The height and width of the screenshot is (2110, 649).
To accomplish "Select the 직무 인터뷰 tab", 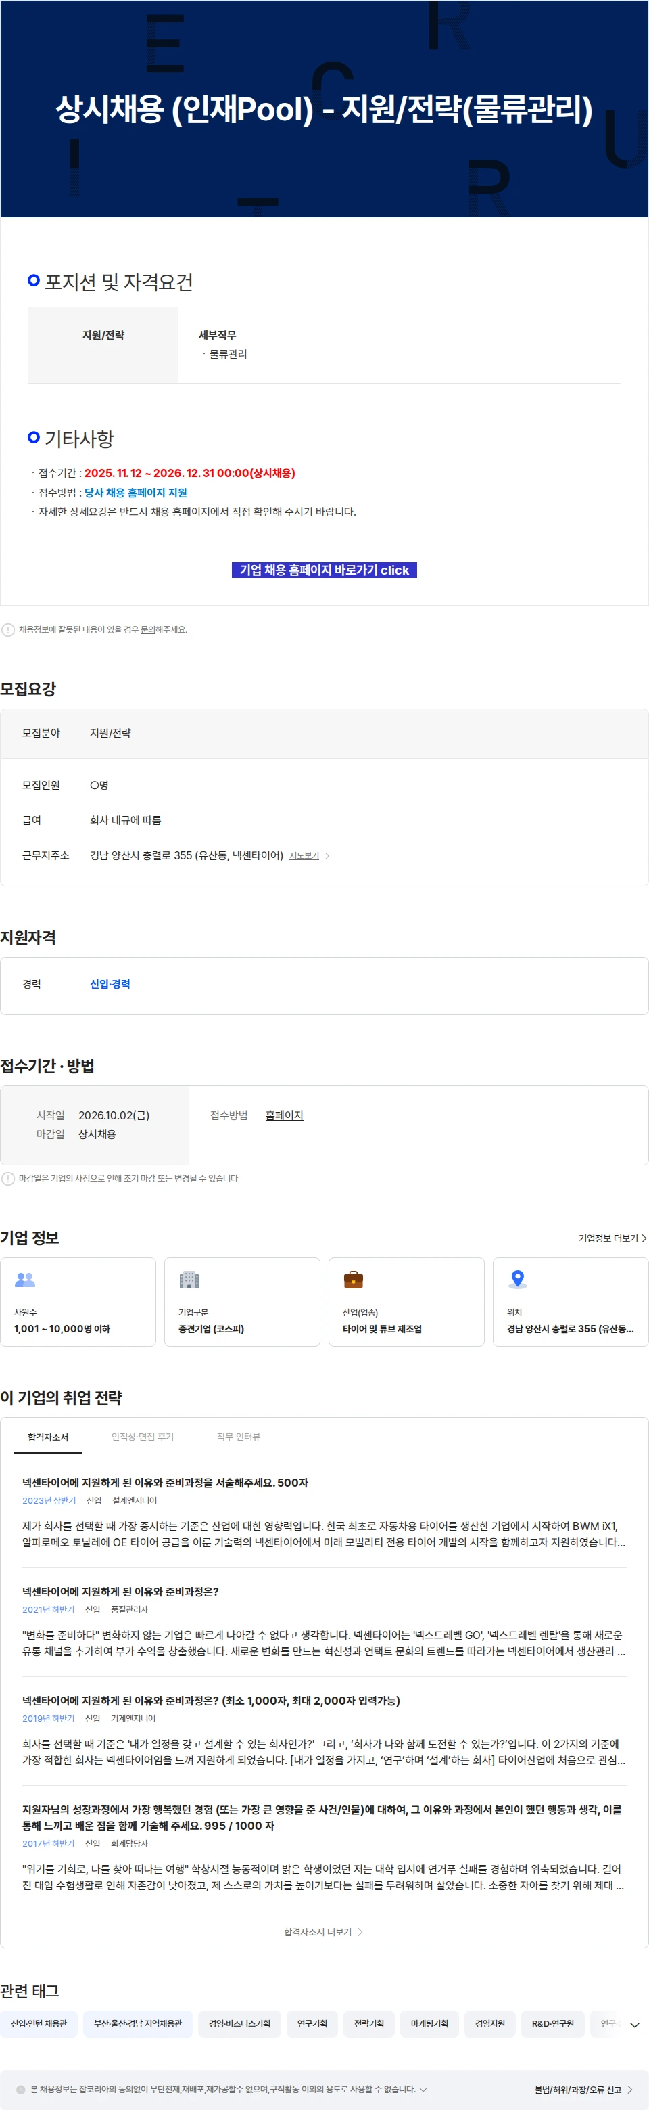I will click(x=238, y=1437).
